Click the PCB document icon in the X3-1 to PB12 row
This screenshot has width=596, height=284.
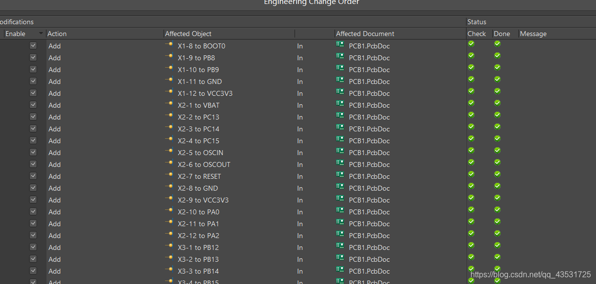340,245
